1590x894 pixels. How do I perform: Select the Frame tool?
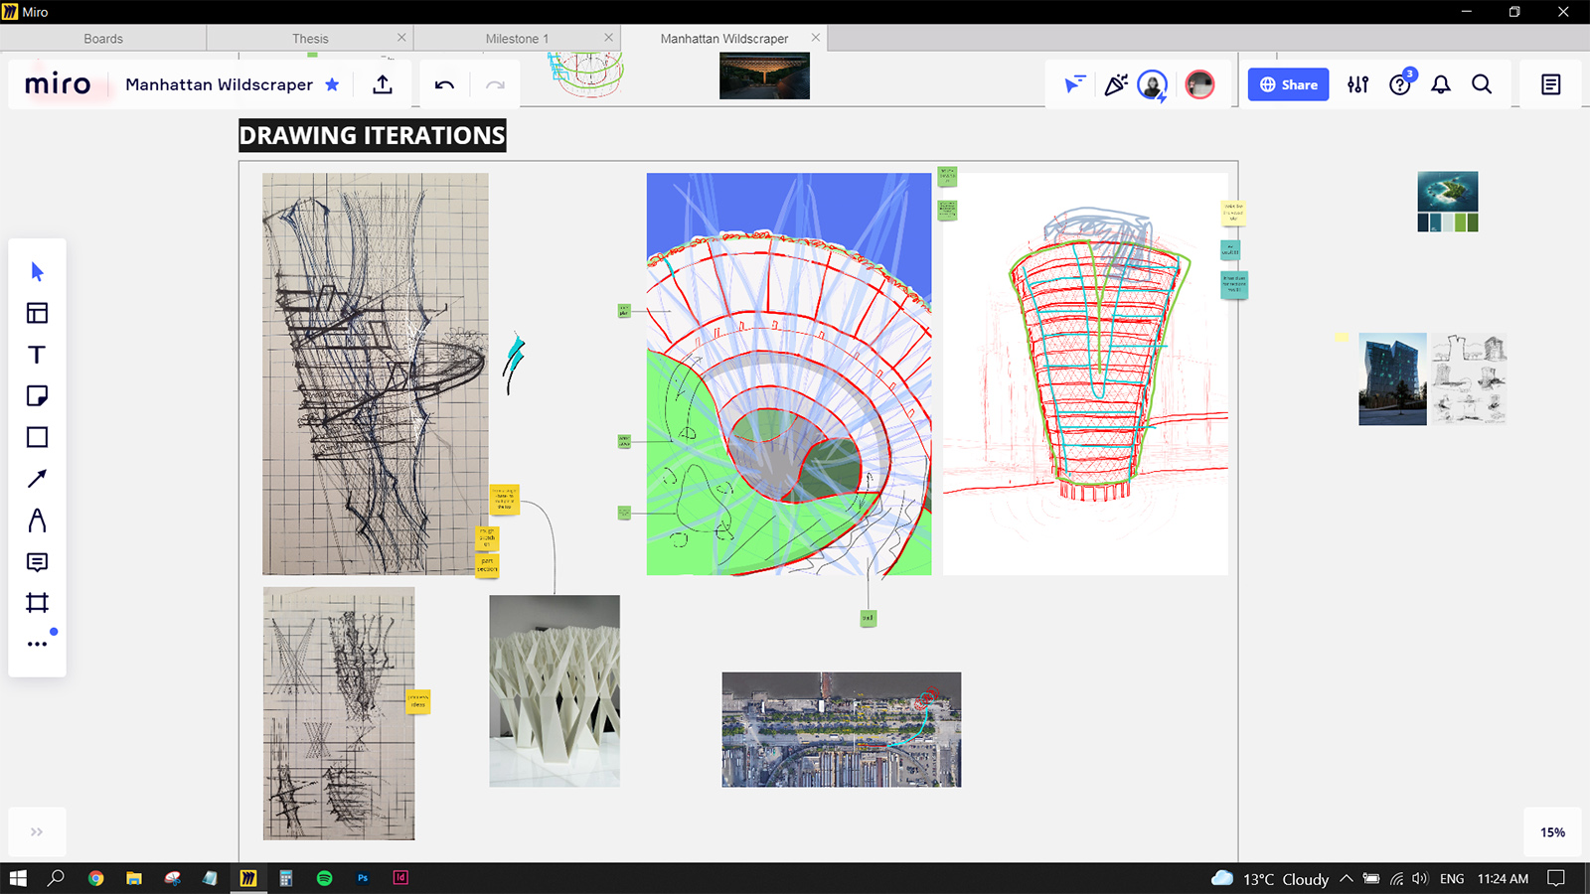(37, 603)
